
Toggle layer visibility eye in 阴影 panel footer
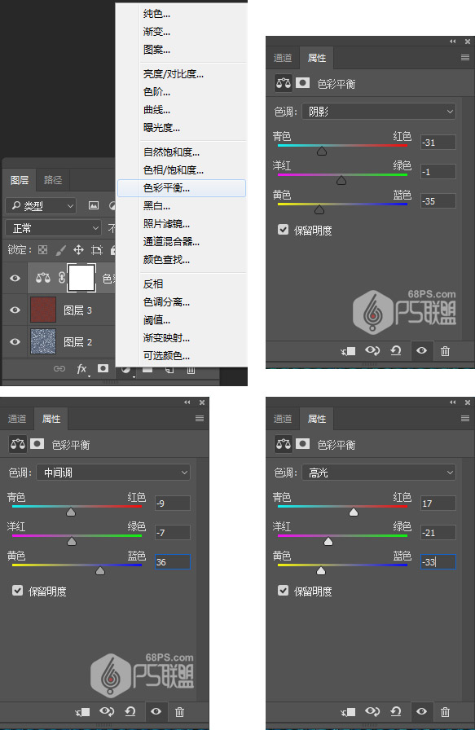click(x=421, y=350)
